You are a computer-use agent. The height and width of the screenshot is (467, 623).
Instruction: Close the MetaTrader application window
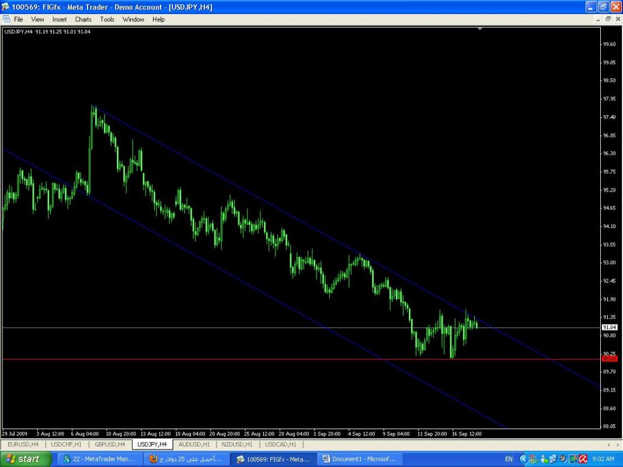click(615, 7)
